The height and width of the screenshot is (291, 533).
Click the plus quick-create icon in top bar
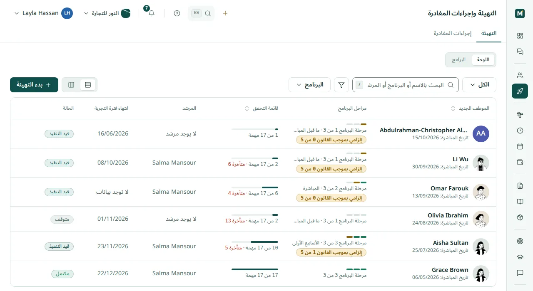[x=225, y=13]
